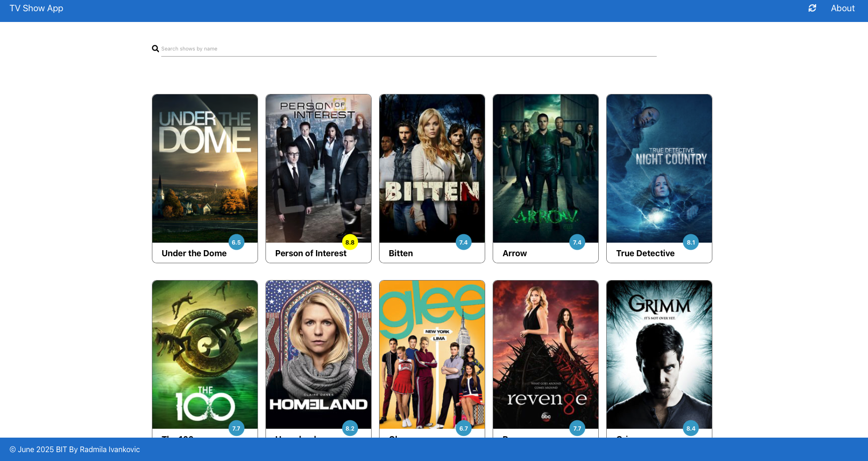Image resolution: width=868 pixels, height=461 pixels.
Task: Click the 8.1 rating badge on True Detective
Action: (x=690, y=242)
